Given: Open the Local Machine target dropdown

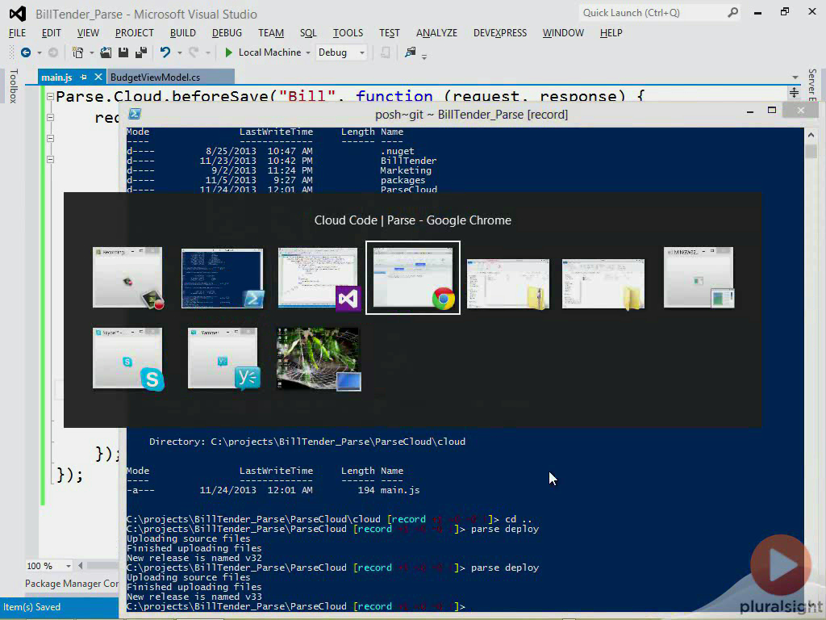Looking at the screenshot, I should pyautogui.click(x=308, y=52).
